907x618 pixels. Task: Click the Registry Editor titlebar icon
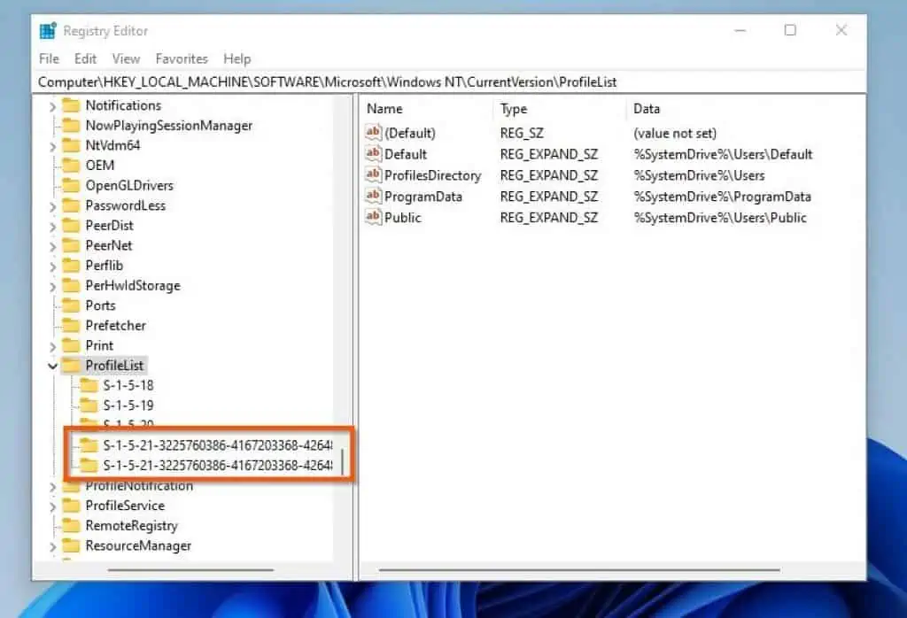click(x=49, y=29)
